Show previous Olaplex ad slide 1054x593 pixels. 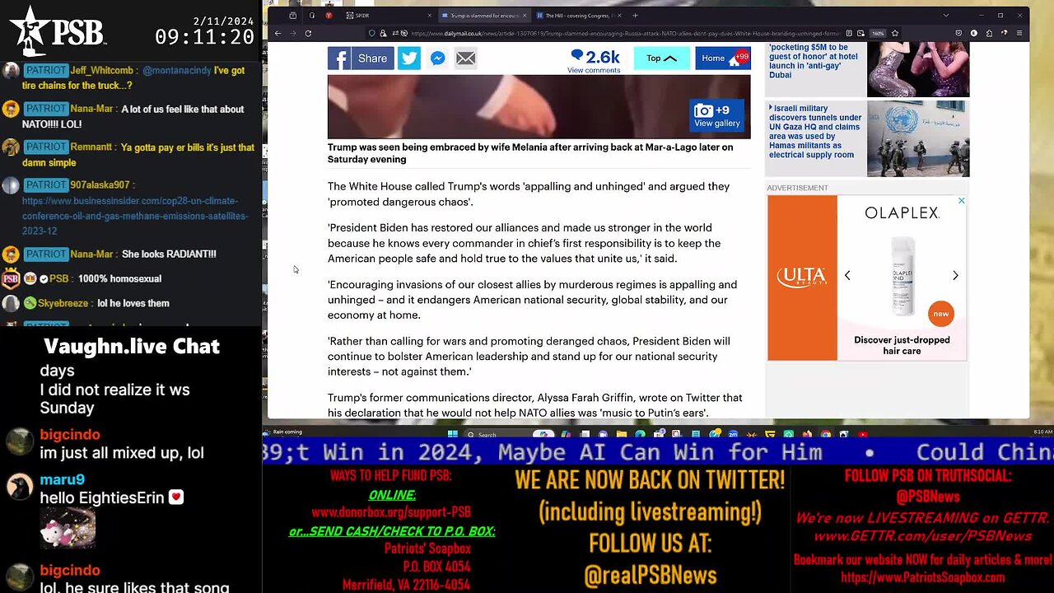pos(847,276)
